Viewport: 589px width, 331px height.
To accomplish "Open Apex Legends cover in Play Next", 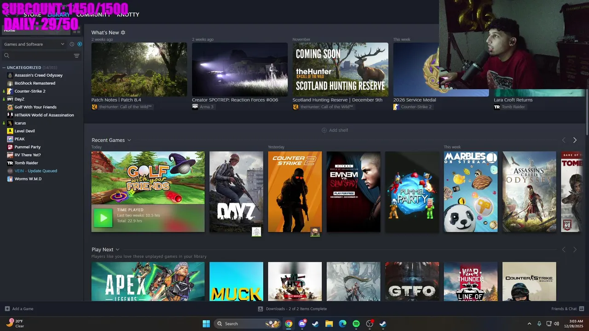I will point(148,281).
